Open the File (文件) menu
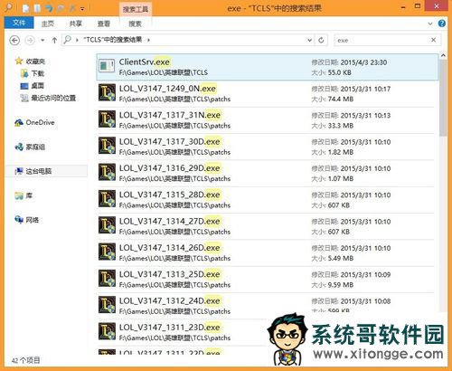The image size is (452, 371). (x=19, y=23)
